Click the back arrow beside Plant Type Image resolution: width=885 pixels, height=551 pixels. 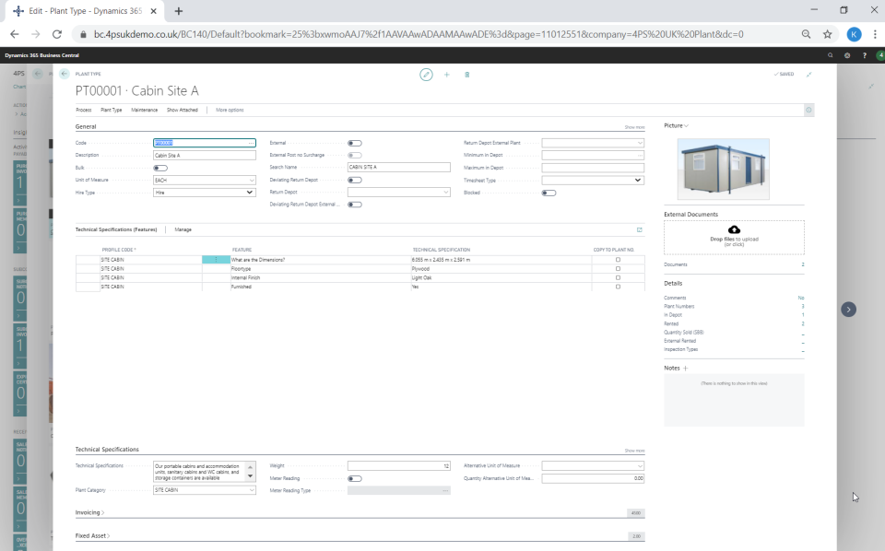(64, 74)
